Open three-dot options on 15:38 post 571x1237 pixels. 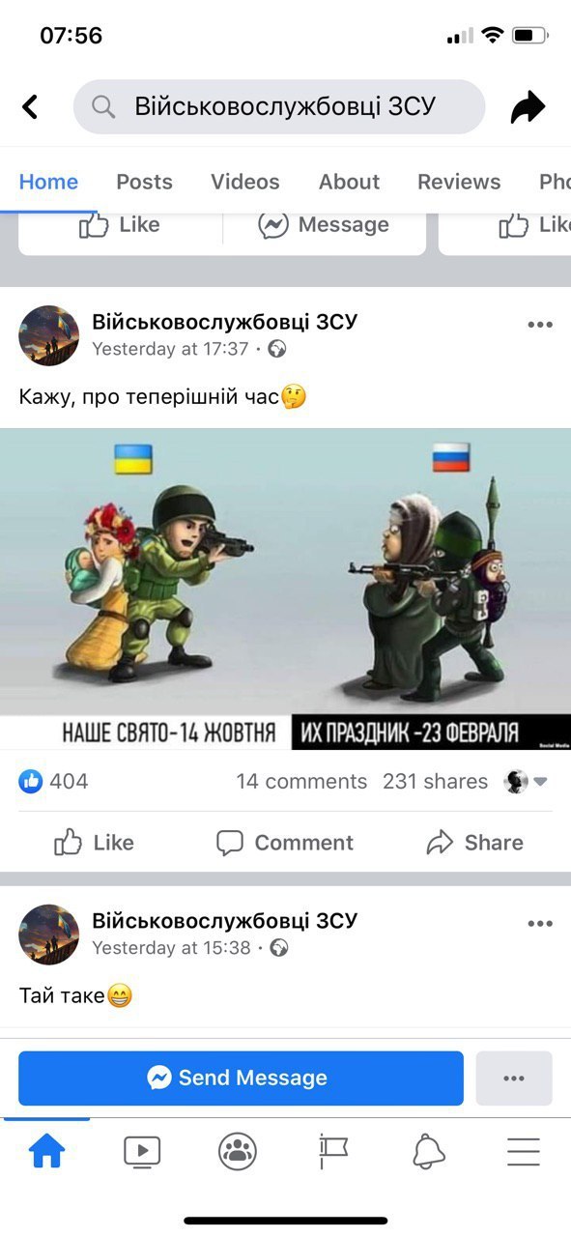click(x=540, y=924)
